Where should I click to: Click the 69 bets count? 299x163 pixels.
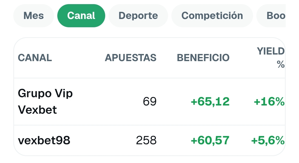click(150, 102)
